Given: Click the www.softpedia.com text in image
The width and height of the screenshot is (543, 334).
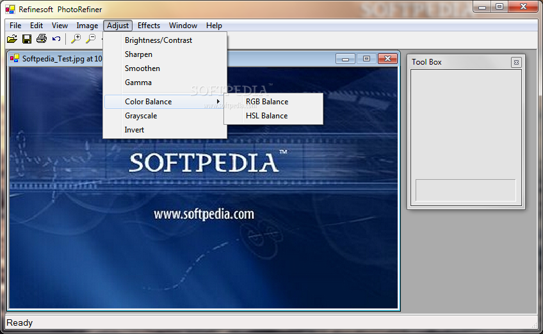Looking at the screenshot, I should pos(204,214).
